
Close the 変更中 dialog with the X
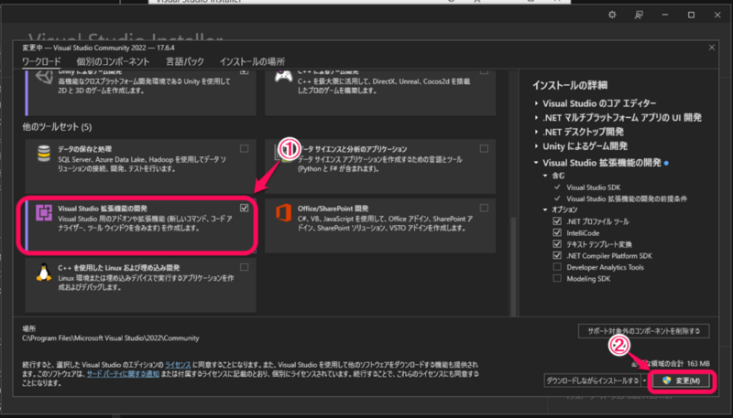pyautogui.click(x=712, y=48)
